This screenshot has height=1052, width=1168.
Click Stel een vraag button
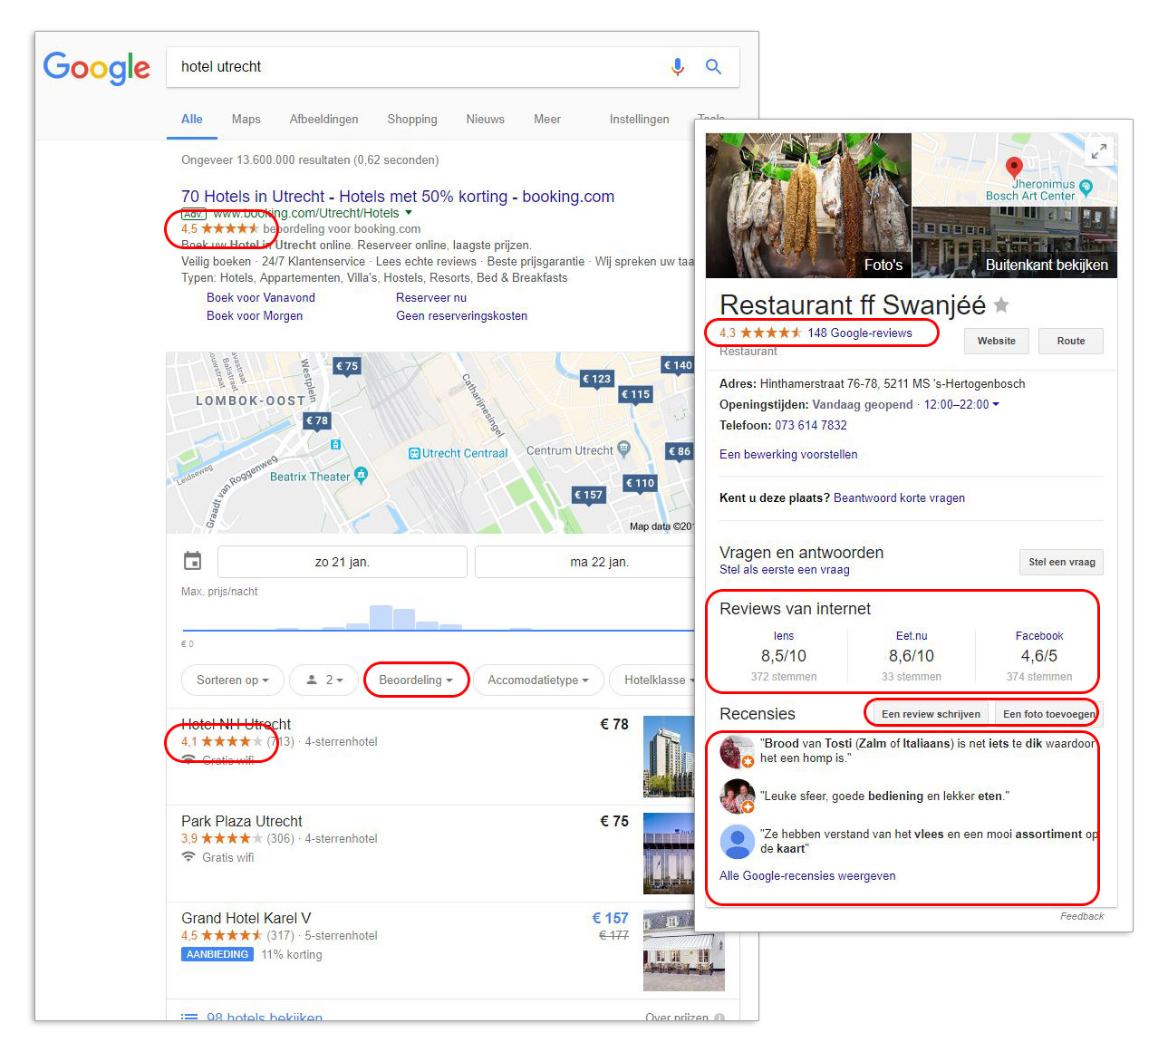tap(1061, 562)
